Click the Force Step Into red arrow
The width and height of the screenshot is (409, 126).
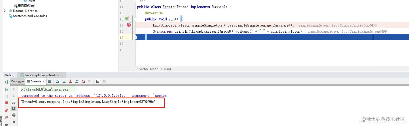click(71, 81)
